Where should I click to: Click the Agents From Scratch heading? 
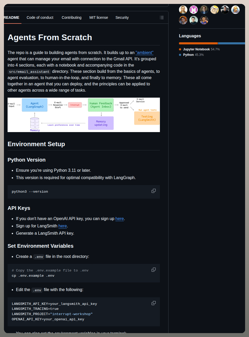50,37
